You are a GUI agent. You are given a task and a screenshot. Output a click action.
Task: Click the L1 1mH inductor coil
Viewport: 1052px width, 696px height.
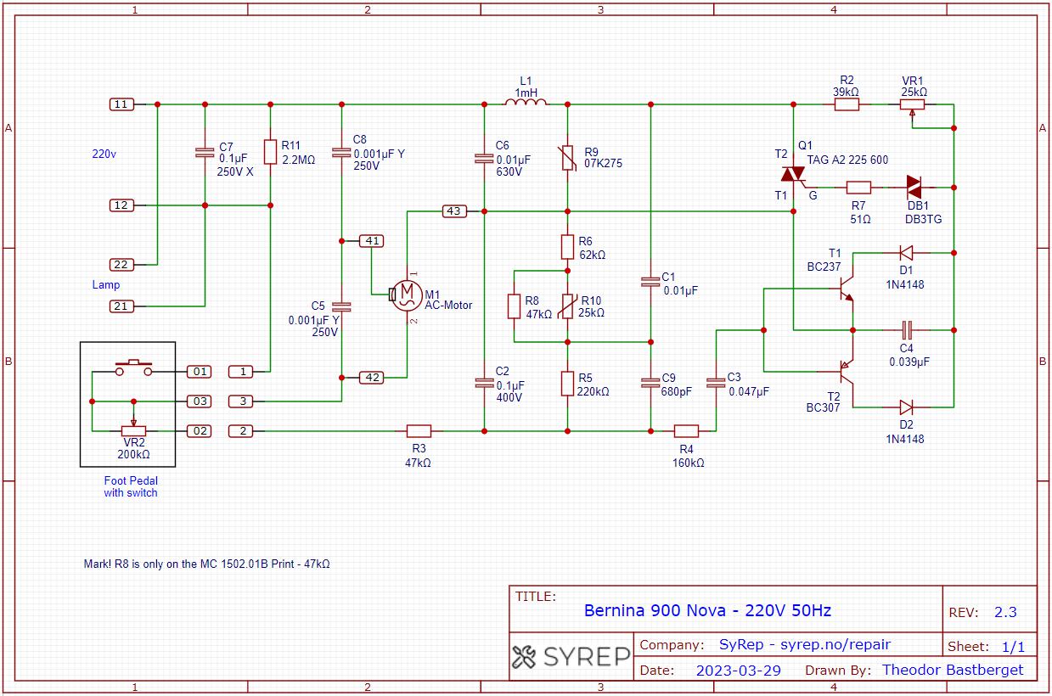[526, 104]
